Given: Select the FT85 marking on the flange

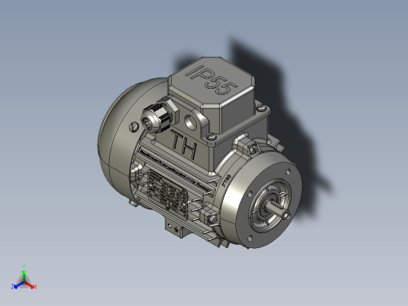Looking at the screenshot, I should coord(227,180).
